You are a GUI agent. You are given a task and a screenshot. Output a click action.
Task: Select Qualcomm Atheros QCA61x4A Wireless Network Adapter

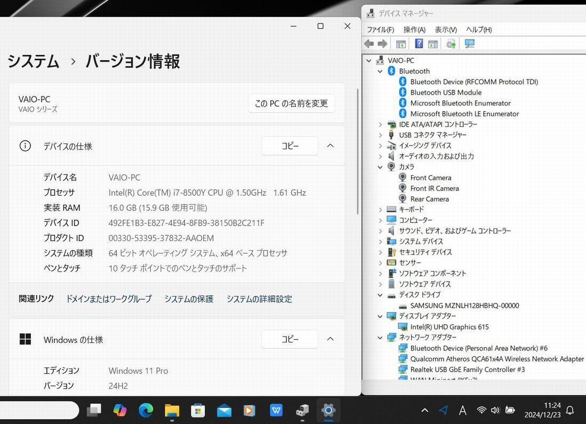point(497,359)
